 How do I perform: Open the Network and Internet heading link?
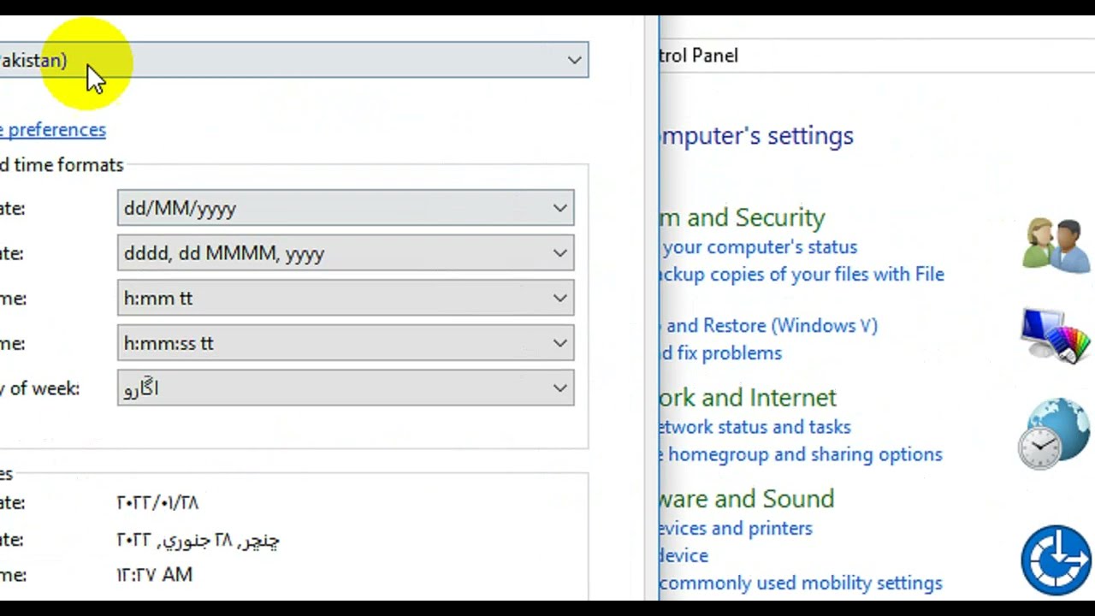[749, 398]
